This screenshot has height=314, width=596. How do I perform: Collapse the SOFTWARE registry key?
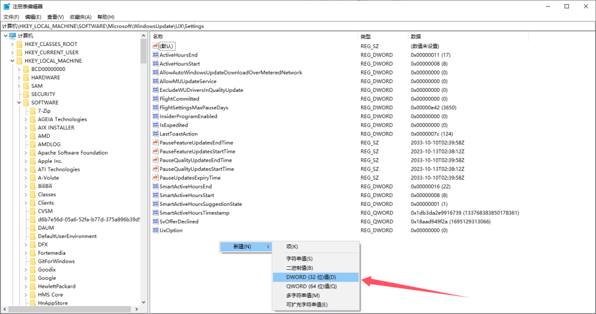point(19,103)
